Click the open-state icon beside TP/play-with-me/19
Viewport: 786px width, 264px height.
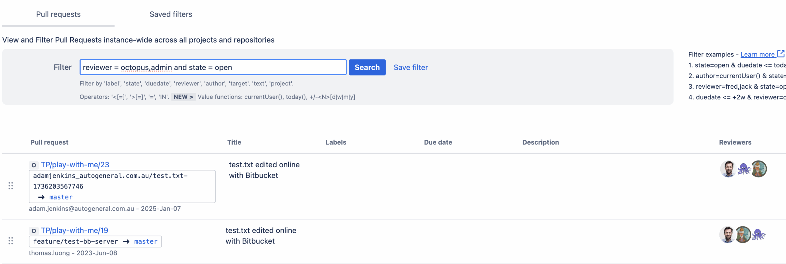click(x=34, y=231)
